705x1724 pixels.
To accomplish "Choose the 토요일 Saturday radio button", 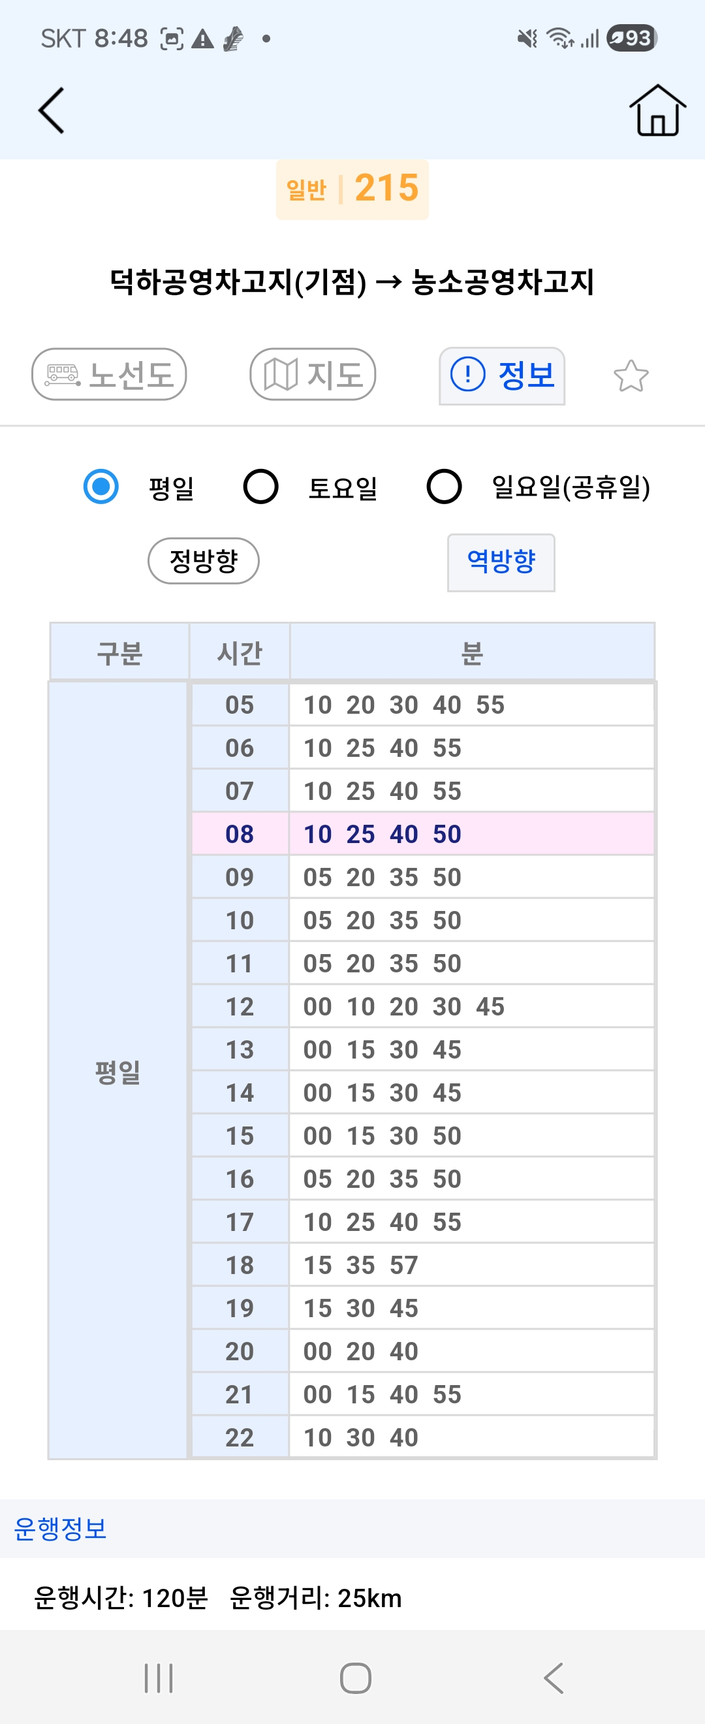I will 261,486.
